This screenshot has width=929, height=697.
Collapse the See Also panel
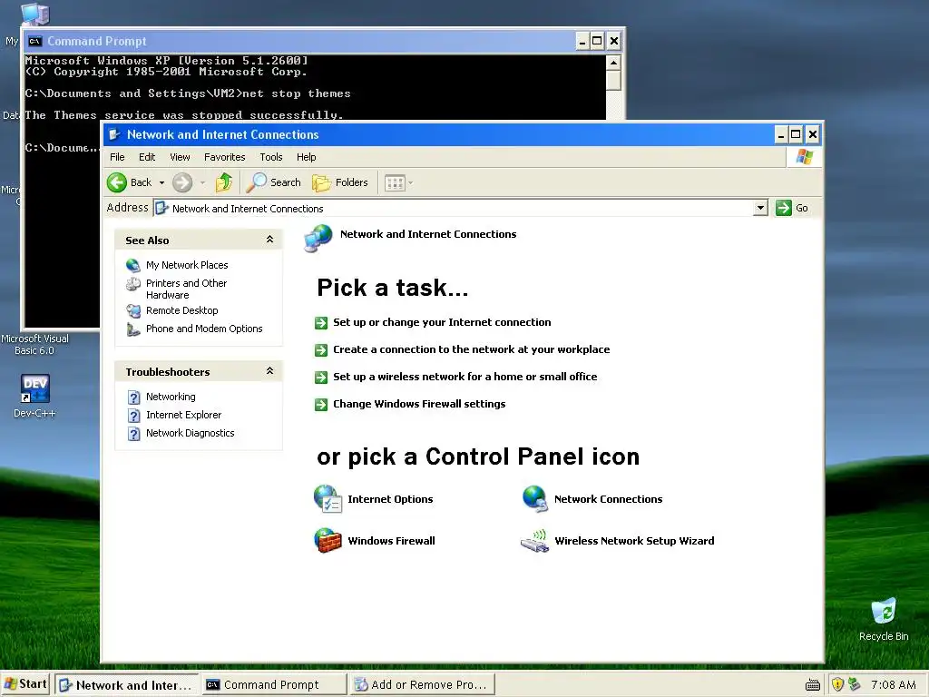point(269,240)
